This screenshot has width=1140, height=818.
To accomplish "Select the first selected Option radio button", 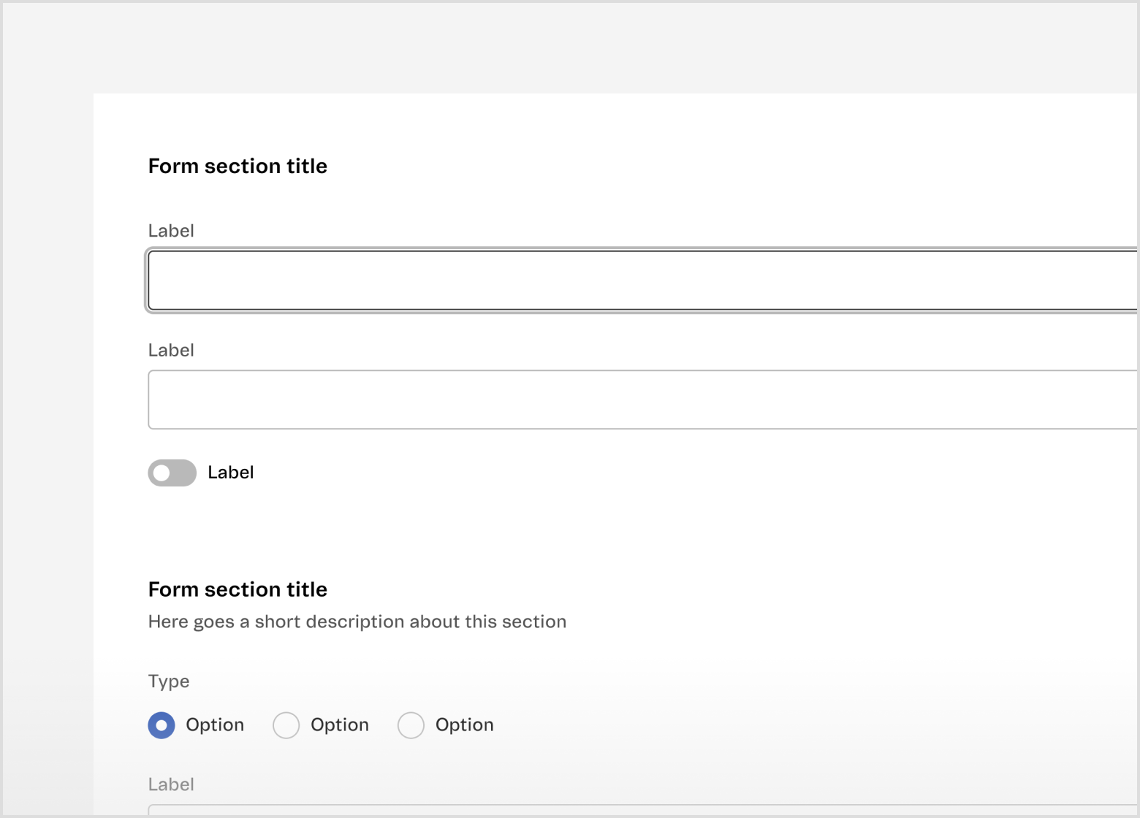I will [x=161, y=725].
